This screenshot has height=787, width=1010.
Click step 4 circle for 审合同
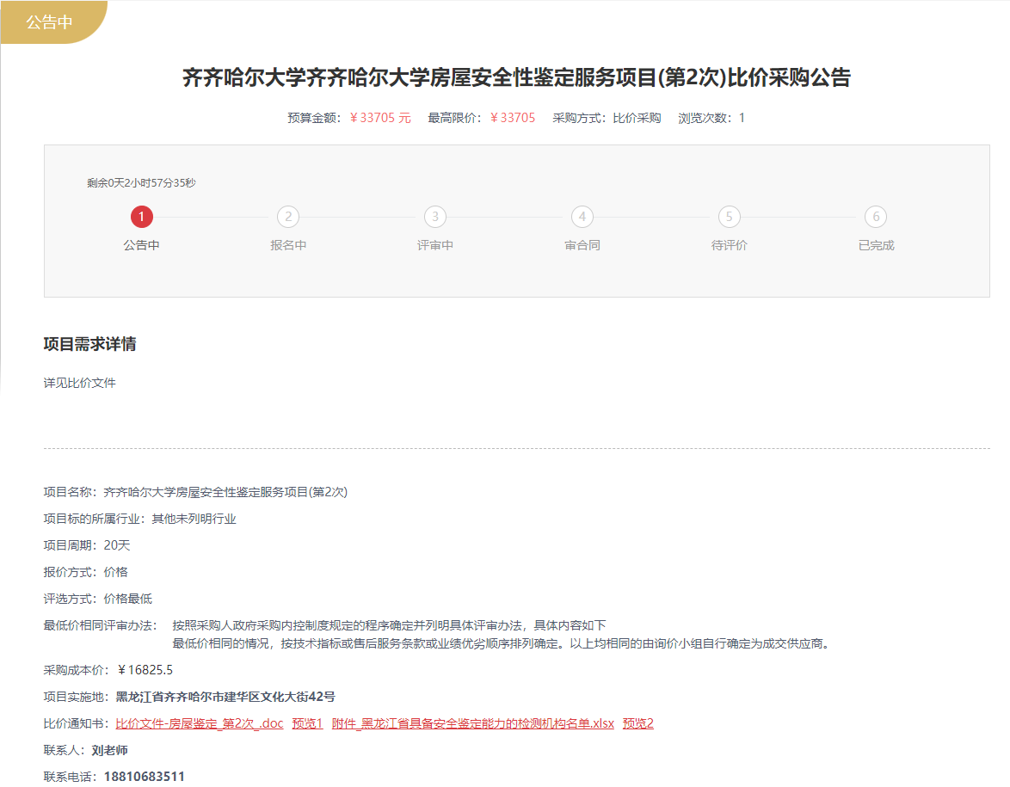tap(582, 217)
